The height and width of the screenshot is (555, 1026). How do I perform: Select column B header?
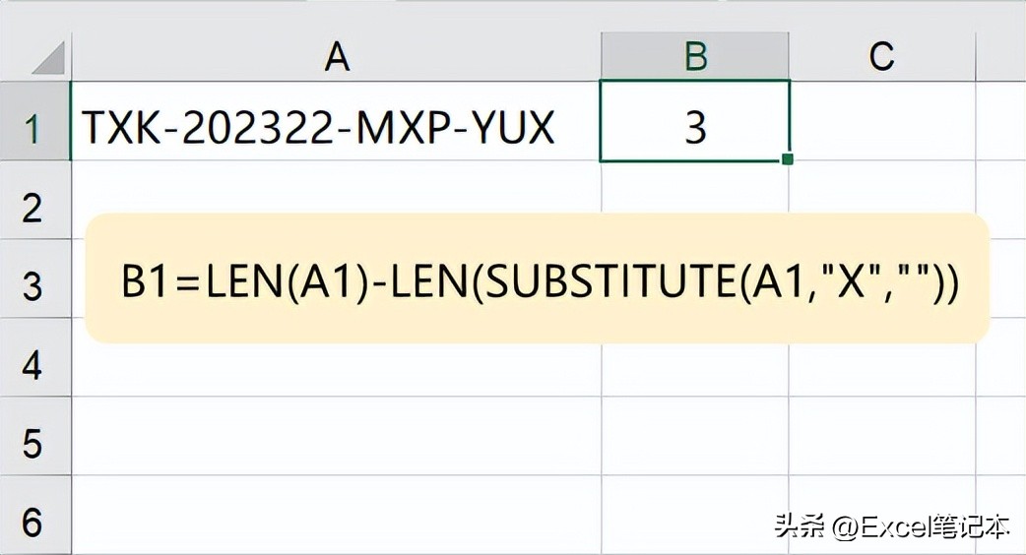coord(695,57)
